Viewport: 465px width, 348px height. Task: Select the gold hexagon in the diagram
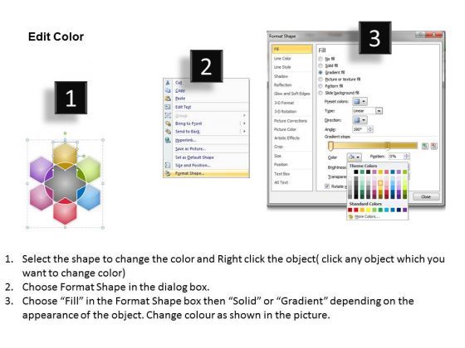(65, 152)
